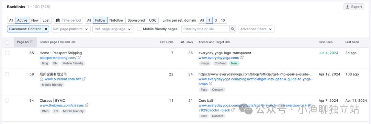This screenshot has width=371, height=124.
Task: Click the Jun 4, 2024 first seen date
Action: tap(328, 53)
